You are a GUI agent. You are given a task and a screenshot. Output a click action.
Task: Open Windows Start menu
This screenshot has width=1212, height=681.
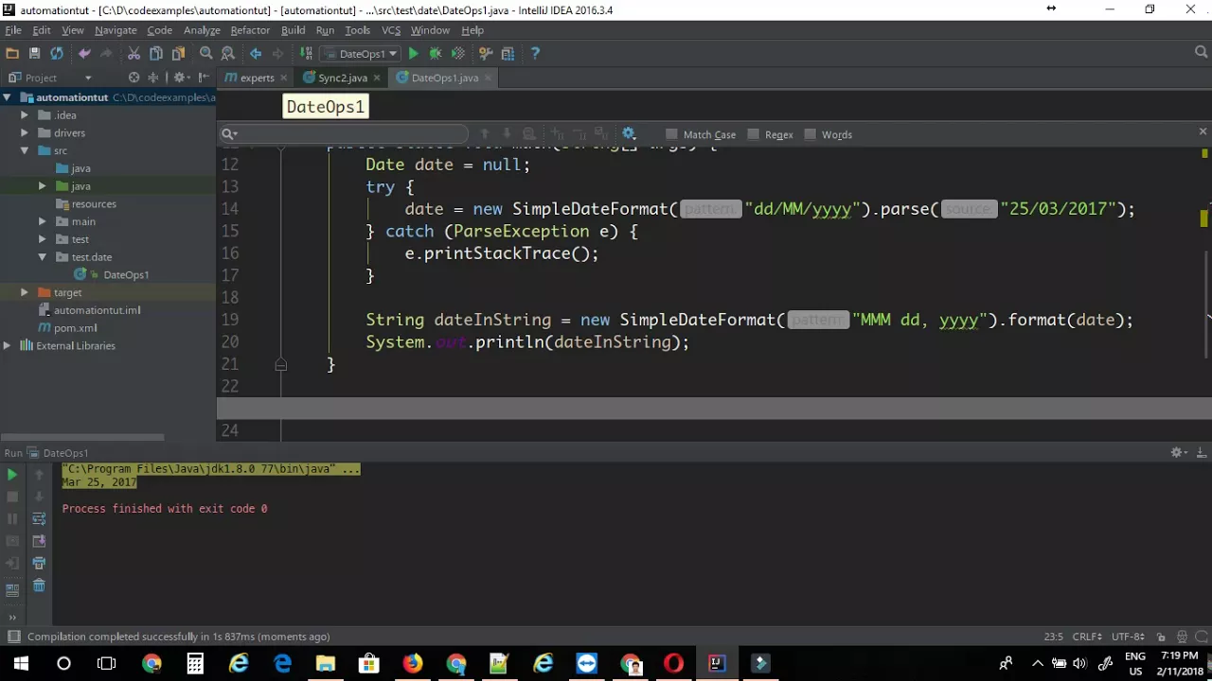click(21, 663)
